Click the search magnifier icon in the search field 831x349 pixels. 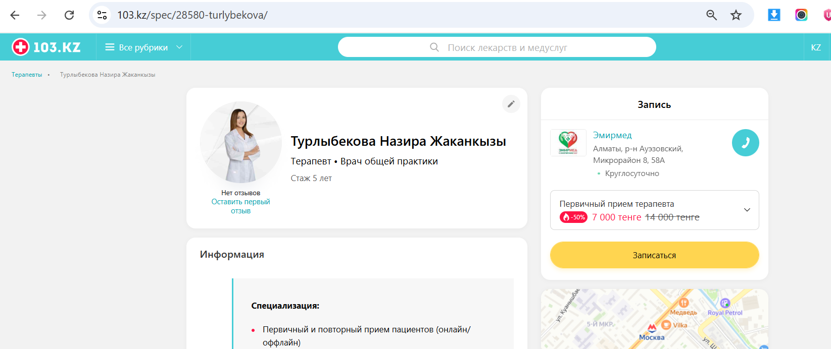[x=434, y=47]
